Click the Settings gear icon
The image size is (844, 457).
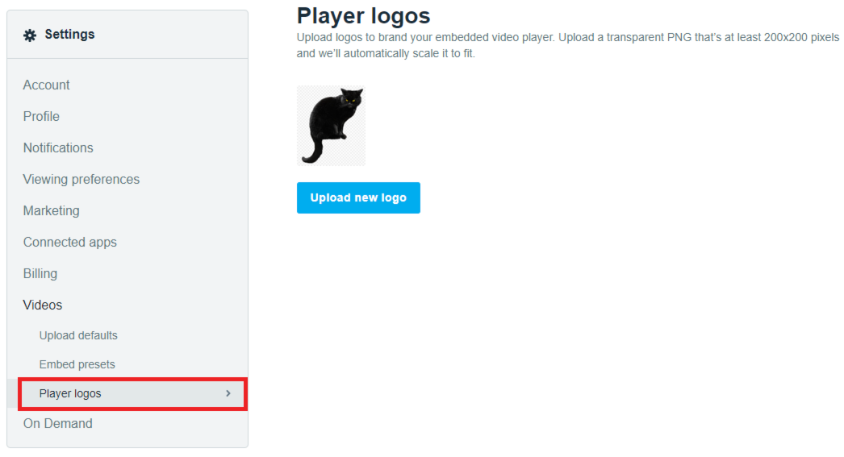click(x=30, y=35)
